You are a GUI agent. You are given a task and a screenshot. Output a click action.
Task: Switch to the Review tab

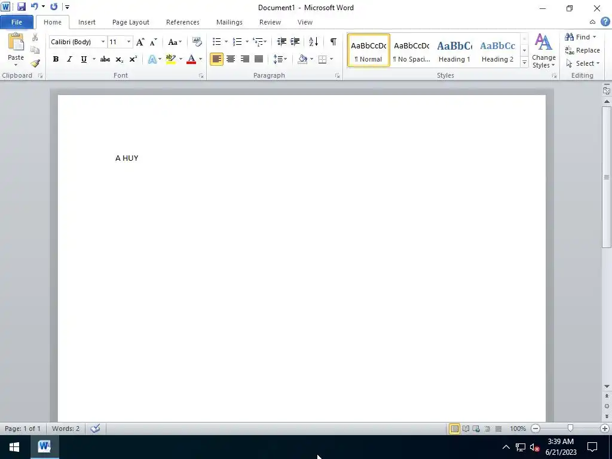tap(270, 22)
